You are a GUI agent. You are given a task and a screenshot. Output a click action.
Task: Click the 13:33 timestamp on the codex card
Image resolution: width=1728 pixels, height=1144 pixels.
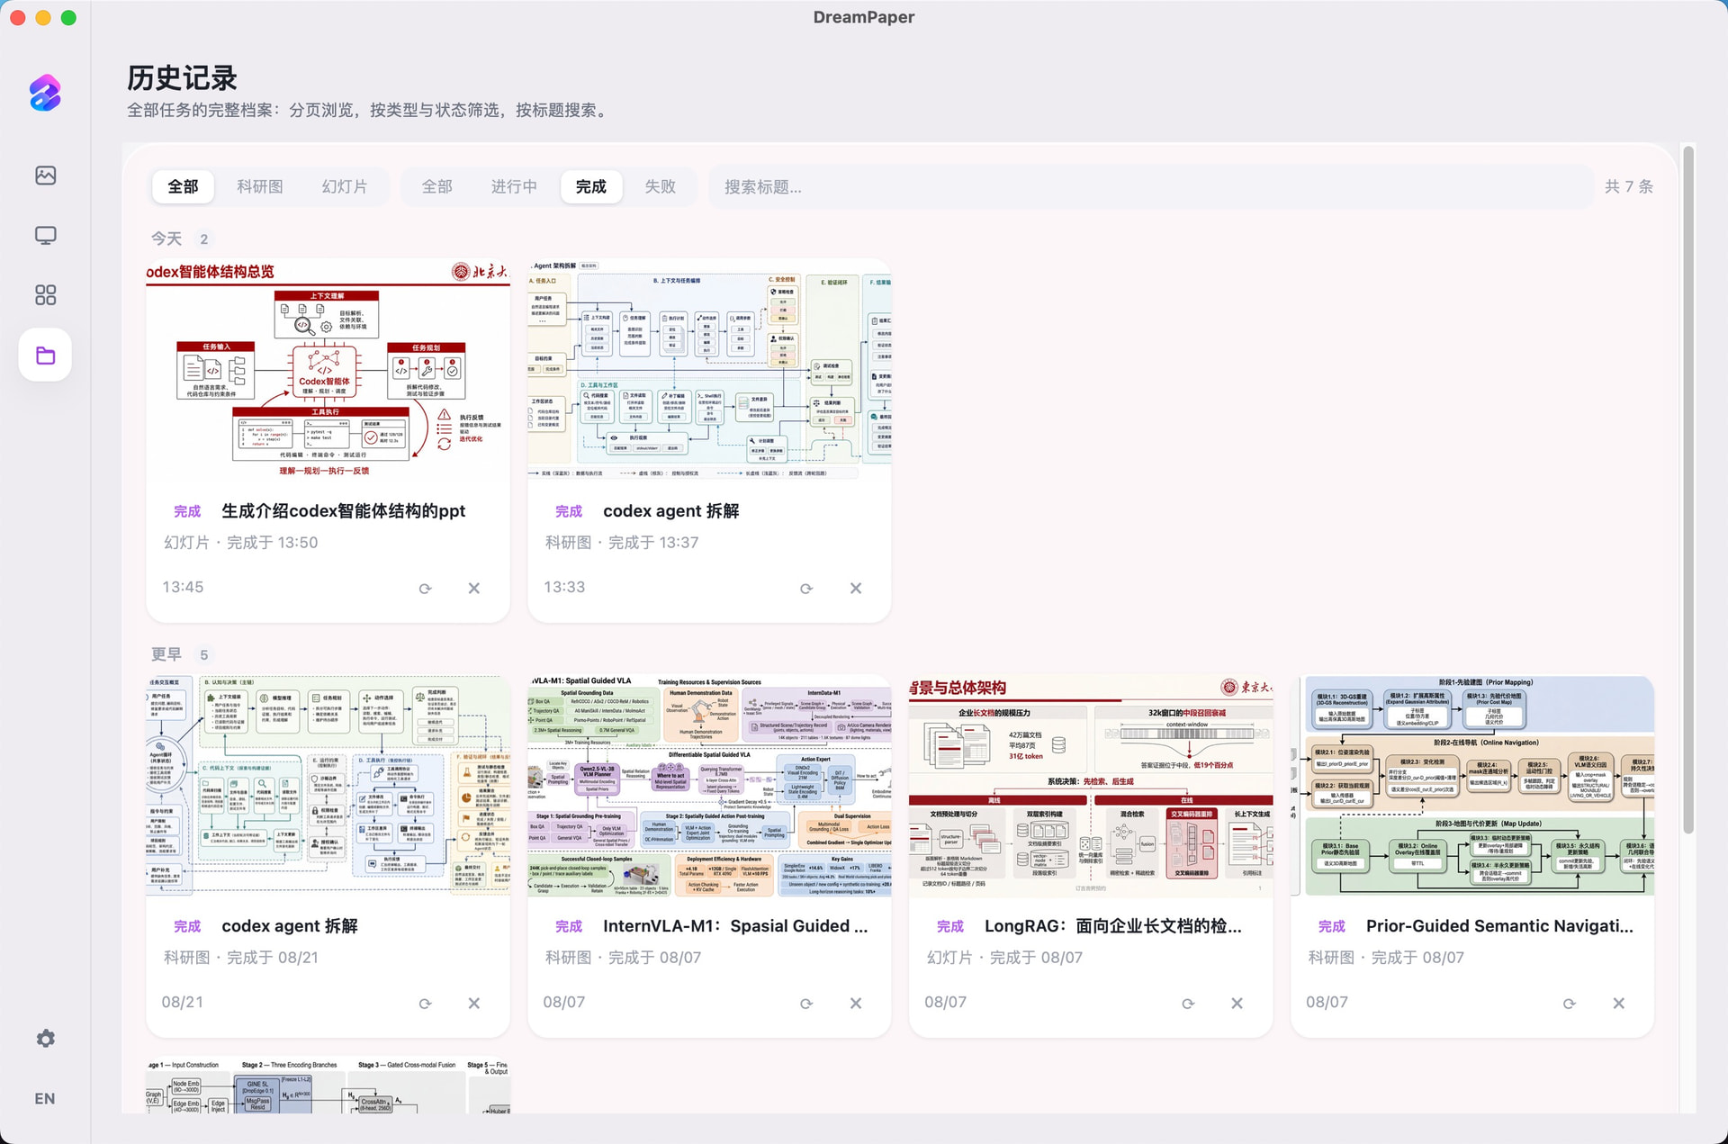pos(564,587)
